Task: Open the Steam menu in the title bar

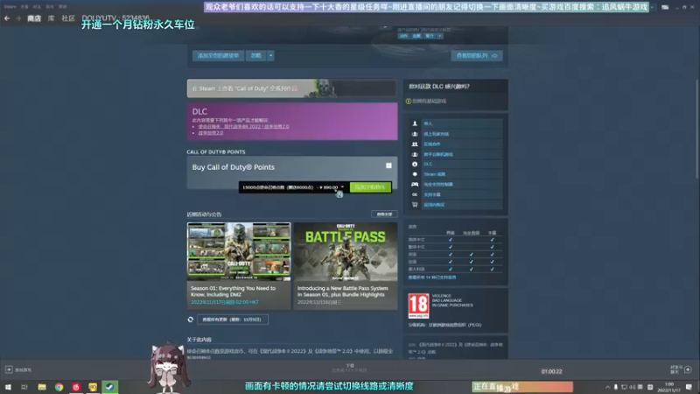Action: point(10,7)
